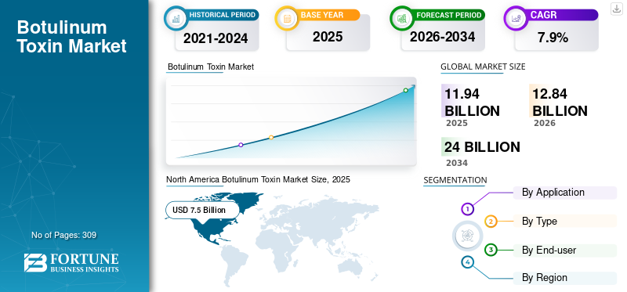Click the Fortune Business Insights logo
Screen dimensions: 627x292
click(x=71, y=263)
